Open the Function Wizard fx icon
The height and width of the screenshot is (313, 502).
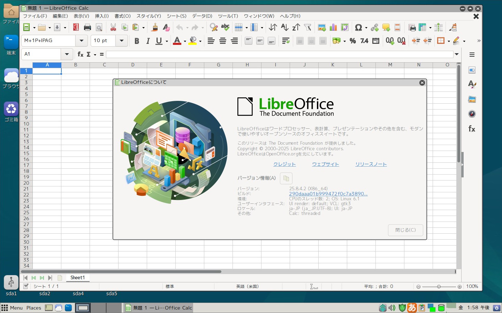click(80, 54)
